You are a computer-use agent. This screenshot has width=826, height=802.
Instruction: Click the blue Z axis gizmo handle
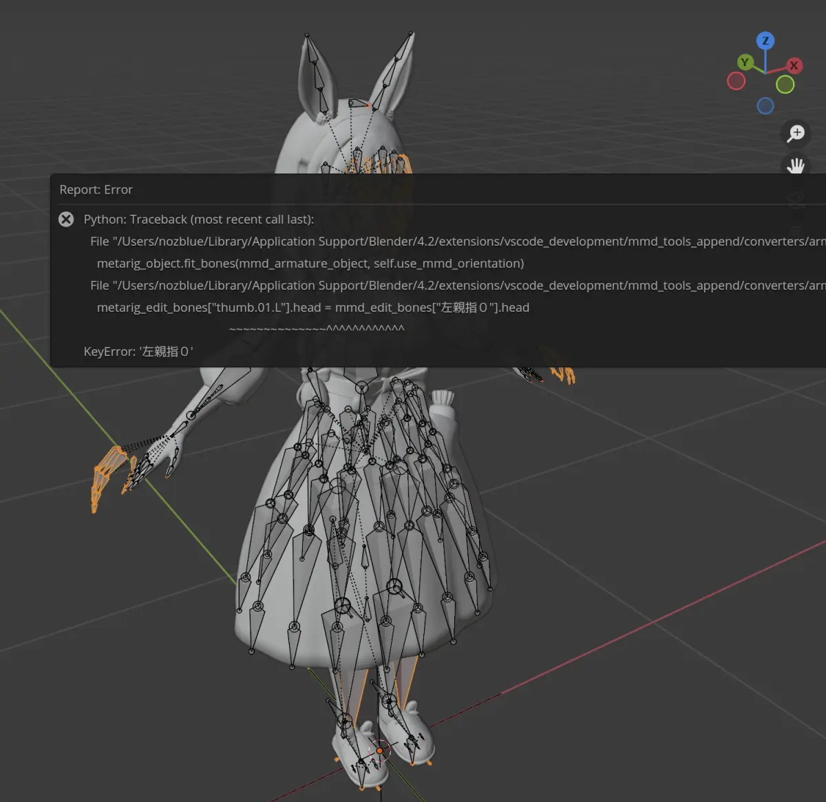click(x=765, y=41)
